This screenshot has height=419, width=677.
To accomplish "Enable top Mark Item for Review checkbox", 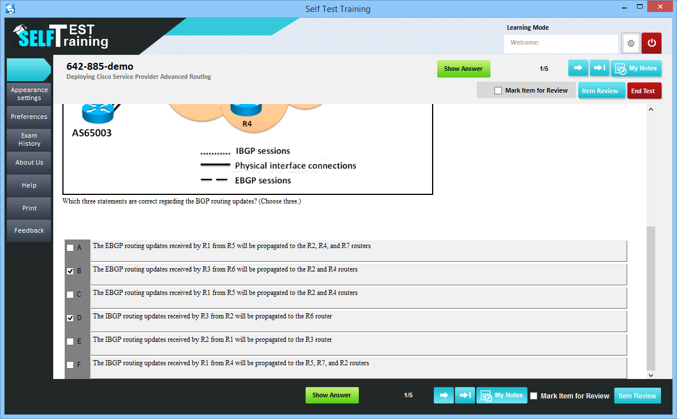I will (x=498, y=90).
